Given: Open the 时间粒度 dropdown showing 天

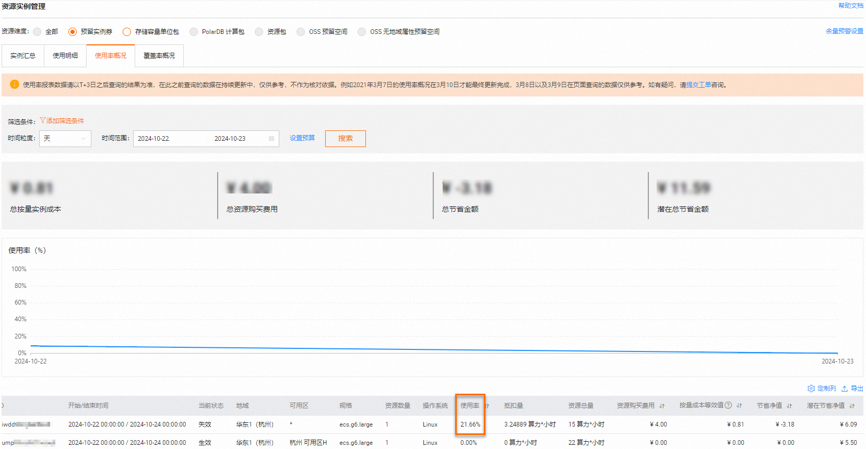Looking at the screenshot, I should coord(65,139).
